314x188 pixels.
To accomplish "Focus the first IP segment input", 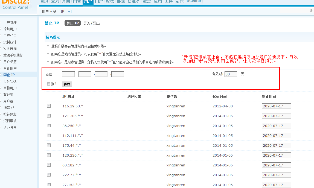I will 68,74.
